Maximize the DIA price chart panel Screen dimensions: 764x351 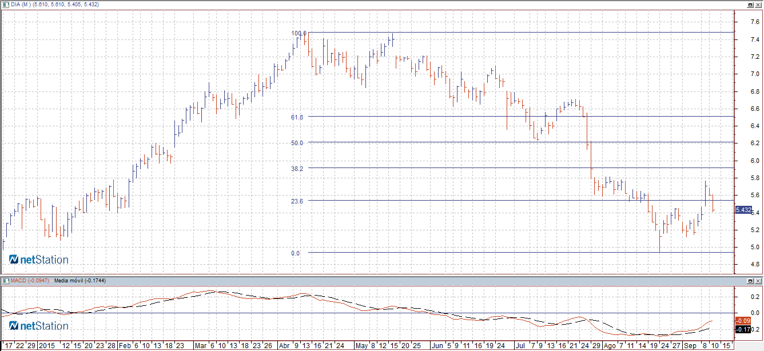(x=750, y=5)
